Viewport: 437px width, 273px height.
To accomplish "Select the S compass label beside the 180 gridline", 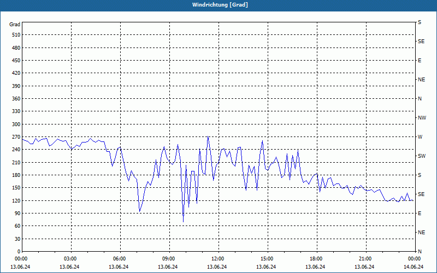I will pos(420,175).
